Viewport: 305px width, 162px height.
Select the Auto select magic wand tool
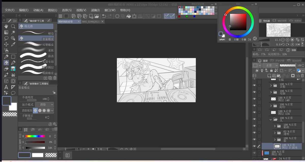(13, 32)
